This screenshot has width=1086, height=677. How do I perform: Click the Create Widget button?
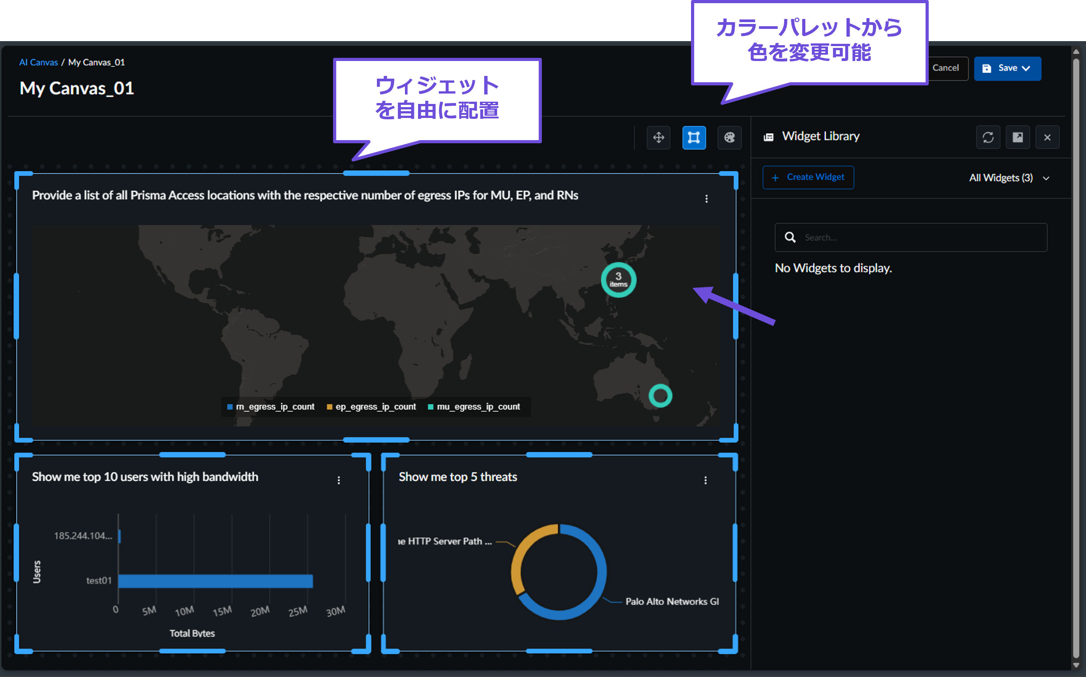pyautogui.click(x=808, y=177)
